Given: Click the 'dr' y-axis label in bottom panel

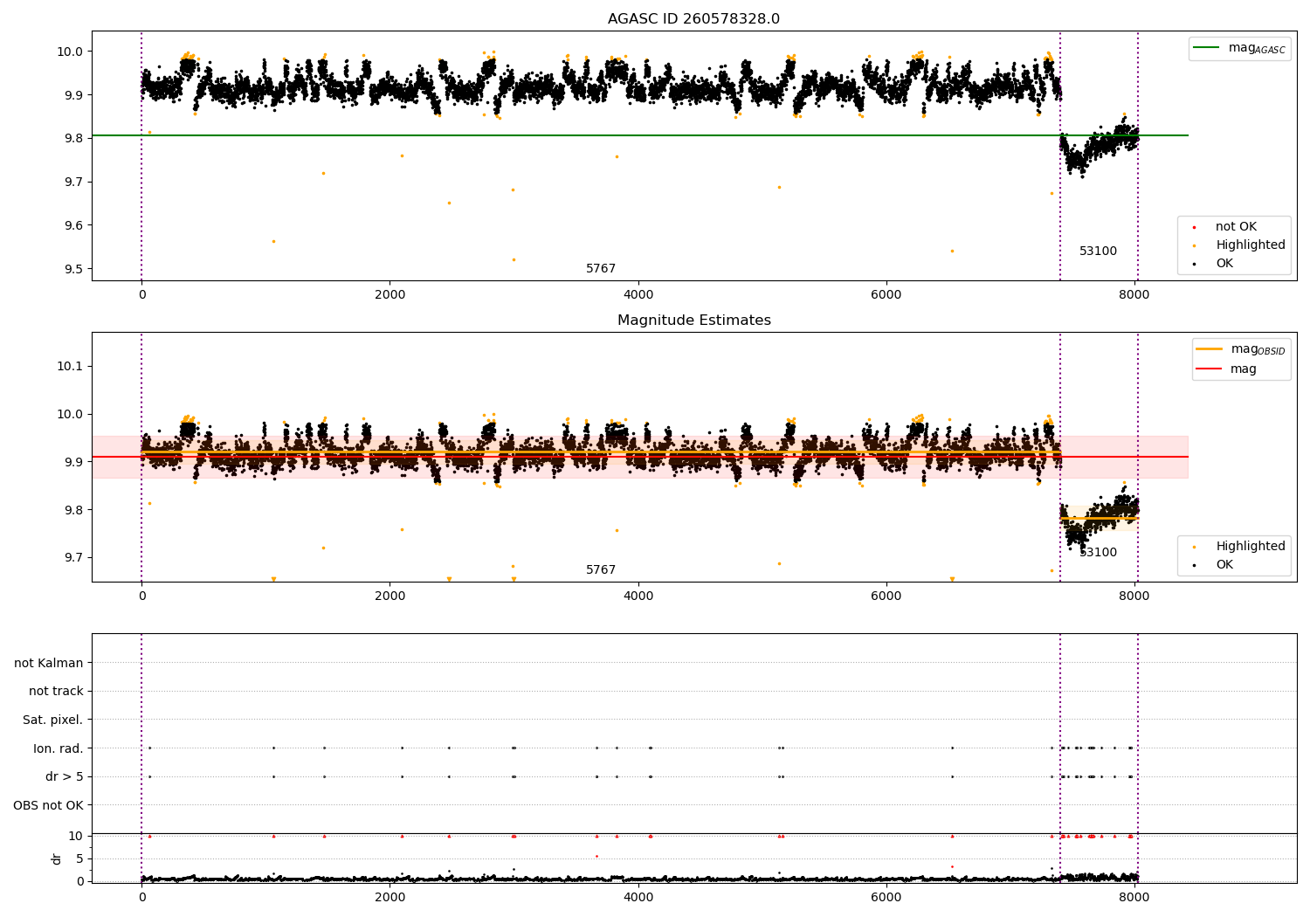Looking at the screenshot, I should click(57, 858).
